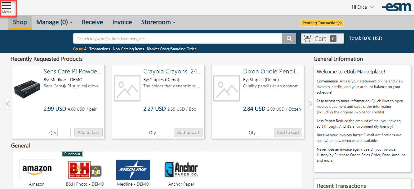This screenshot has height=189, width=414.
Task: Click the Crayola Crayons placeholder image
Action: click(127, 88)
